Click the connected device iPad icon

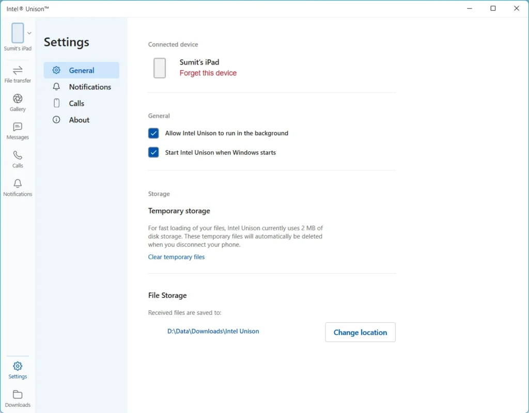point(160,68)
